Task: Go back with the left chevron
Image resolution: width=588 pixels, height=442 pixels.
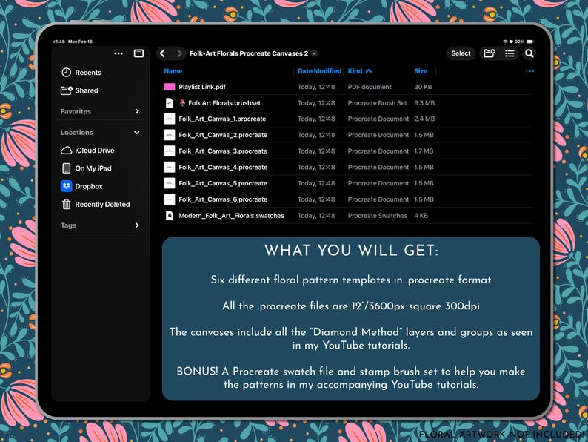Action: click(162, 53)
